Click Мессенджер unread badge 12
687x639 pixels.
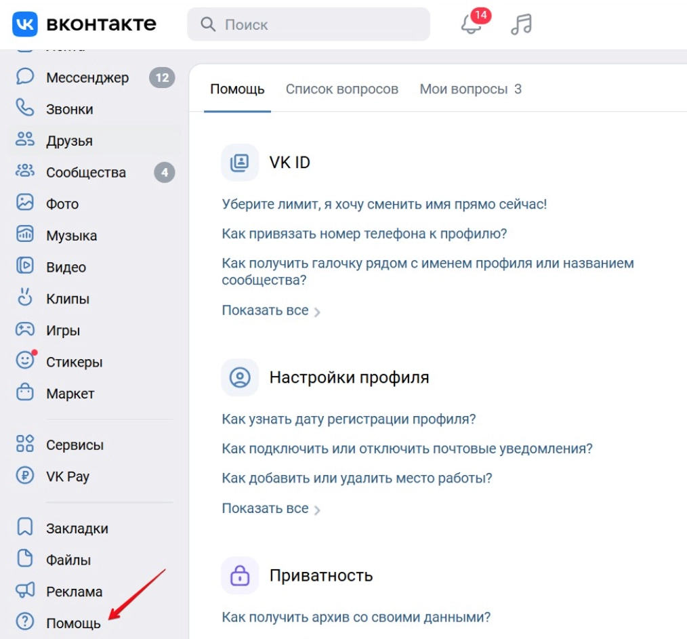pos(162,77)
